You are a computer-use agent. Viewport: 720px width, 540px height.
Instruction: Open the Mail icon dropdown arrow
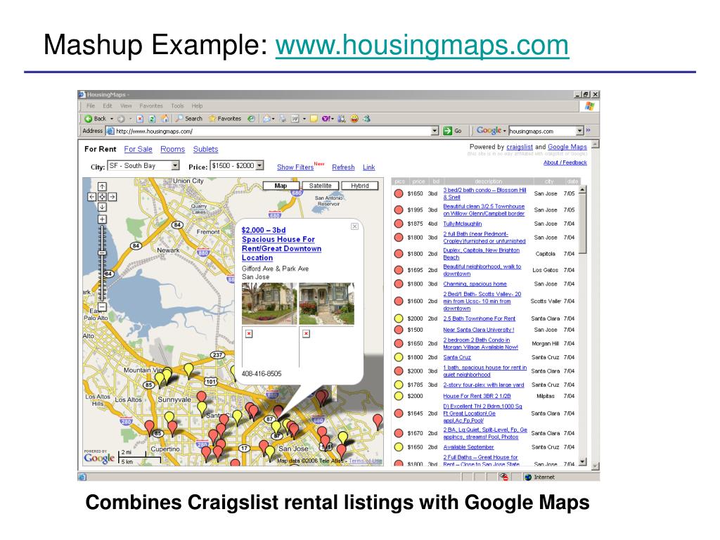(274, 118)
